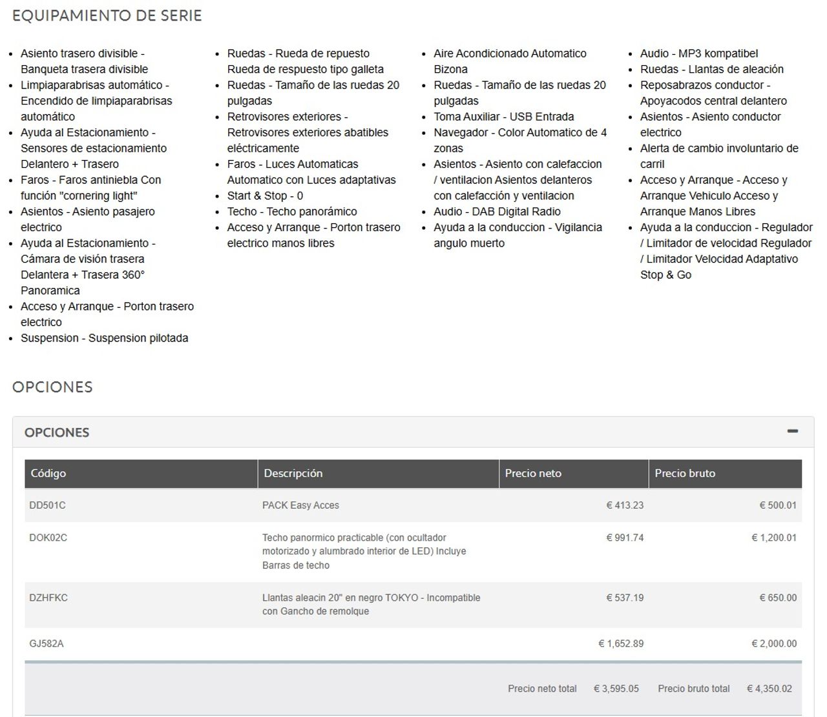The width and height of the screenshot is (827, 717).
Task: Click the Descripción column header
Action: pos(293,473)
